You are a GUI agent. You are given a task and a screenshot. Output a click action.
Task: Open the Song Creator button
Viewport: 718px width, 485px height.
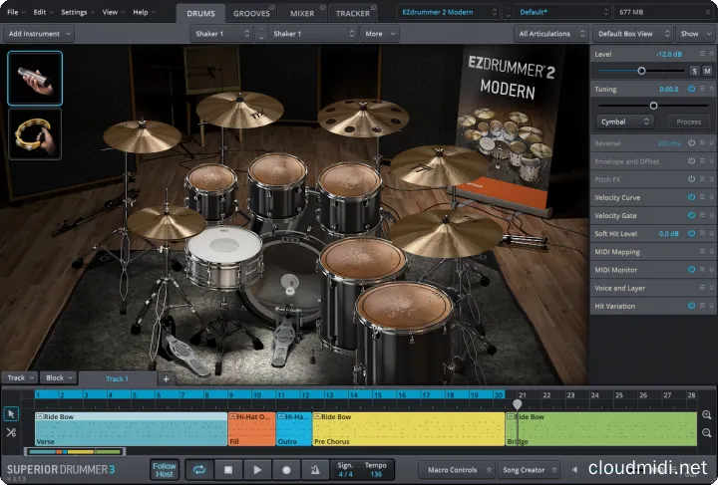(x=528, y=469)
